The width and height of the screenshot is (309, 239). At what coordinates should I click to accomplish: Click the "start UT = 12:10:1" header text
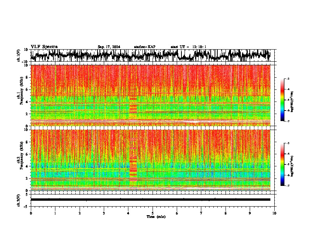[188, 47]
